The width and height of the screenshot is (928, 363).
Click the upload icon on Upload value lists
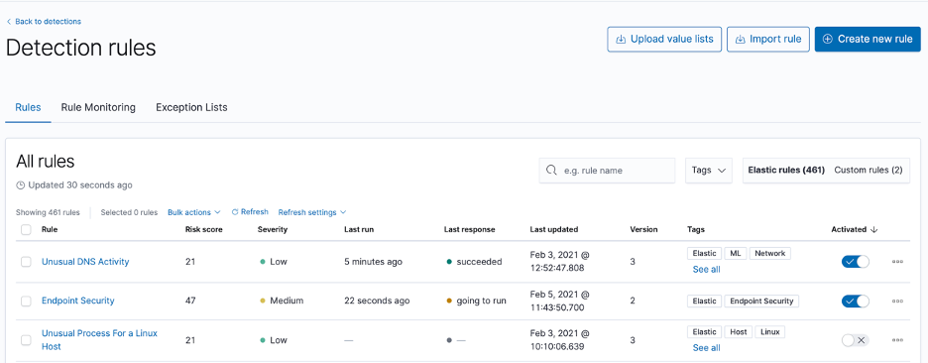coord(621,39)
